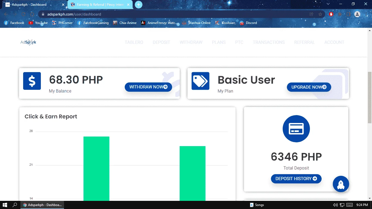This screenshot has height=209, width=372.
Task: Close the Adsparkph Dashboard tab
Action: point(63,5)
